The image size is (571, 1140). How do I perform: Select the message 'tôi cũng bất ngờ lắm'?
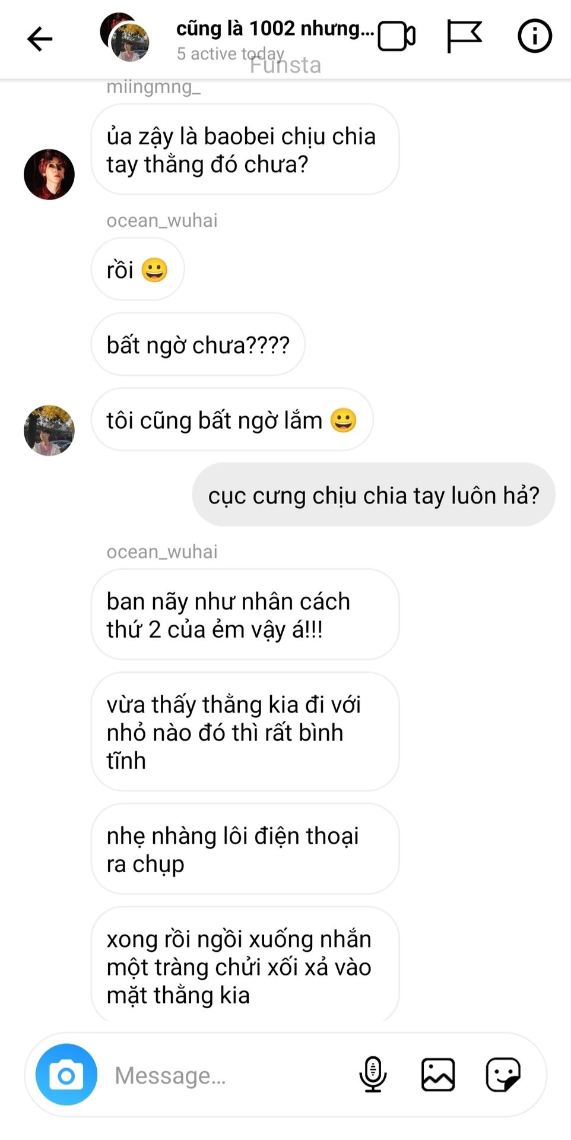[x=232, y=420]
